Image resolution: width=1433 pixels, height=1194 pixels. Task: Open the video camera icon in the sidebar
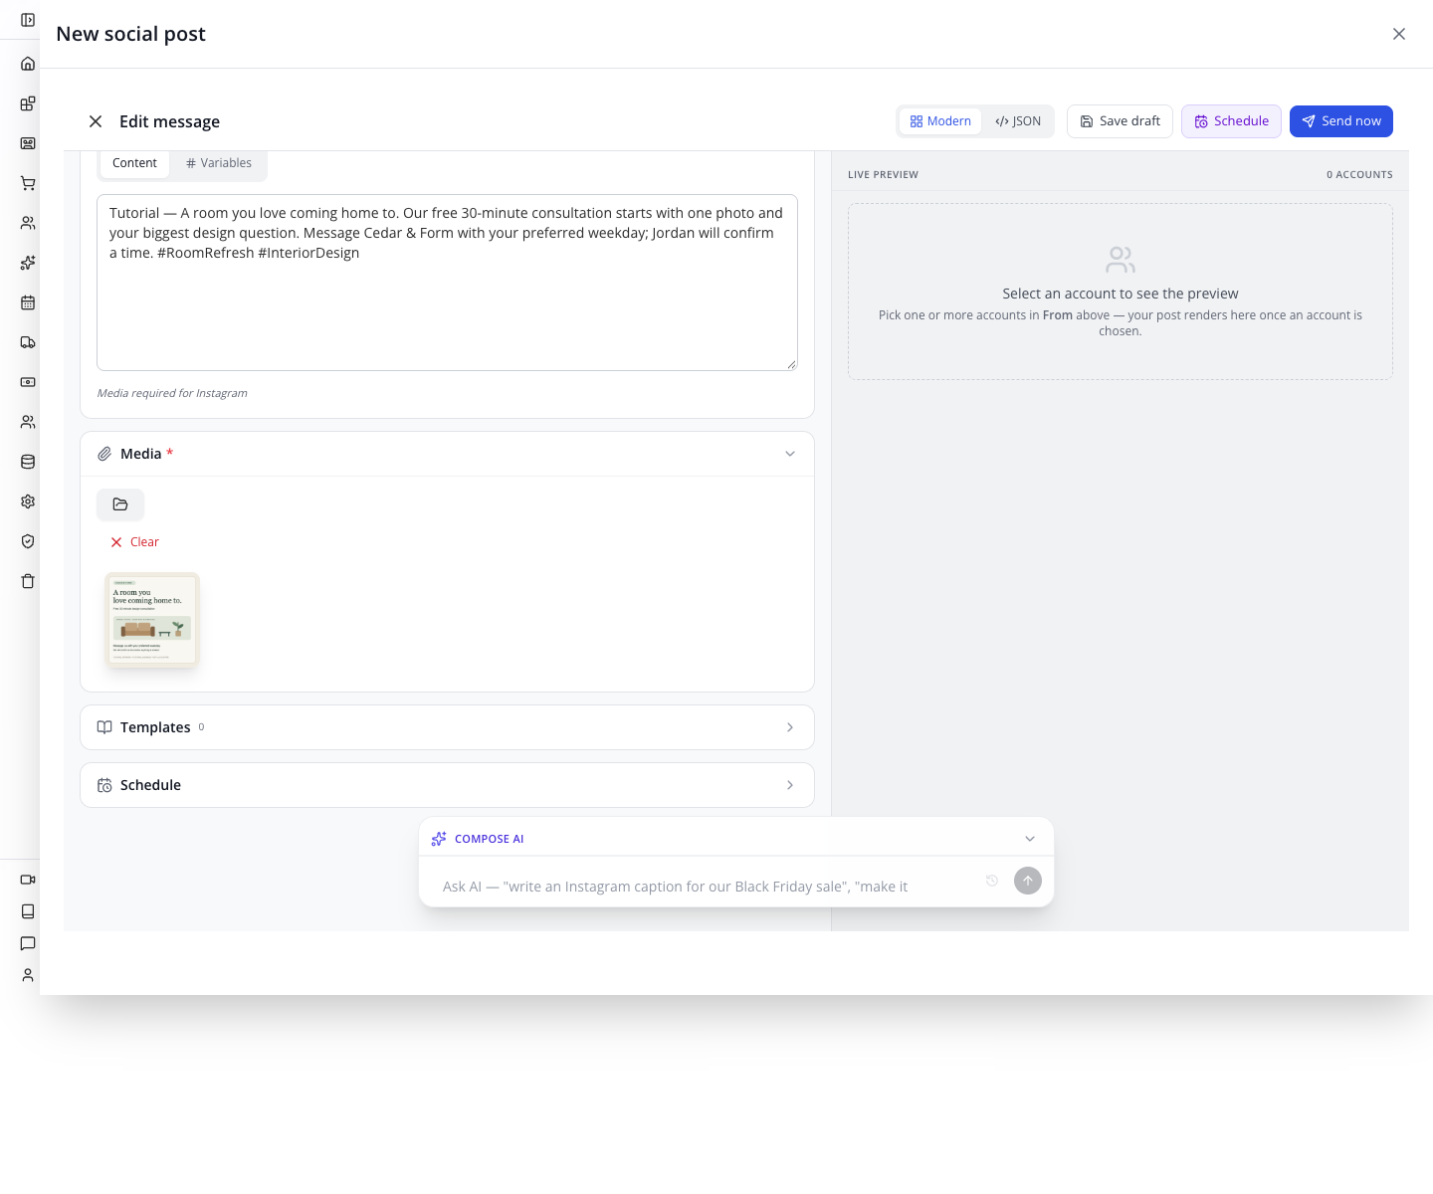(28, 880)
